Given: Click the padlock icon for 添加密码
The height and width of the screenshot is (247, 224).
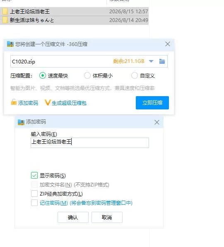Looking at the screenshot, I should 14,102.
